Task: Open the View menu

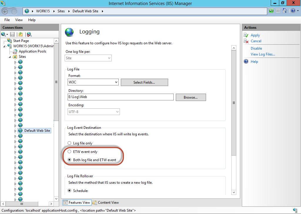Action: click(x=19, y=20)
